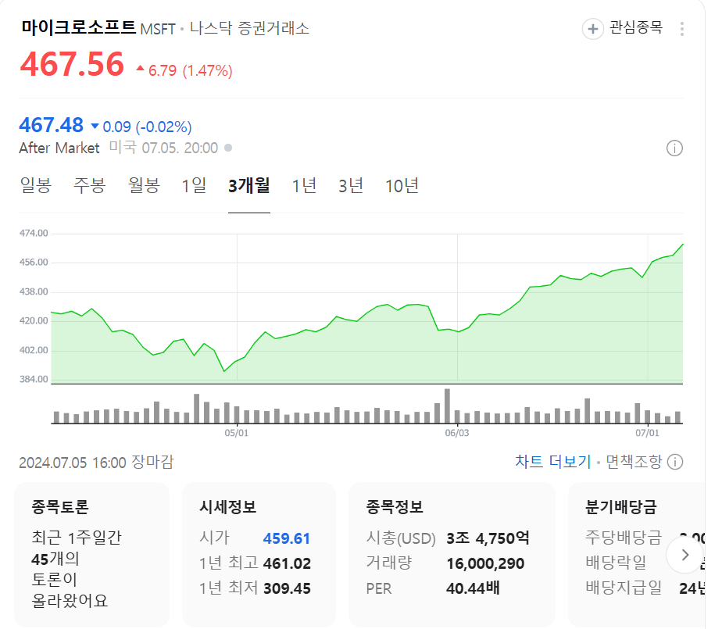The width and height of the screenshot is (722, 629).
Task: Open the 종목토론 discussion card
Action: tap(92, 555)
